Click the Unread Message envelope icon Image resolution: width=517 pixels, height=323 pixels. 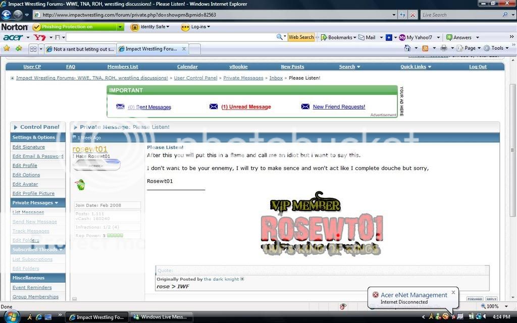point(214,107)
